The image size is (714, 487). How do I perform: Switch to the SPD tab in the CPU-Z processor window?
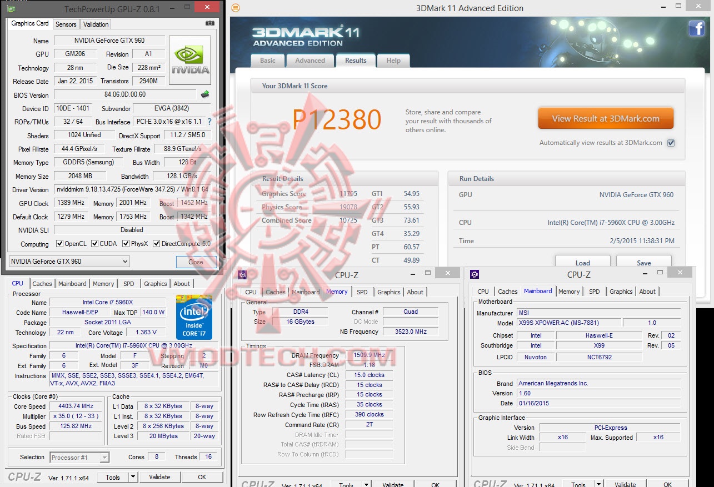tap(129, 284)
